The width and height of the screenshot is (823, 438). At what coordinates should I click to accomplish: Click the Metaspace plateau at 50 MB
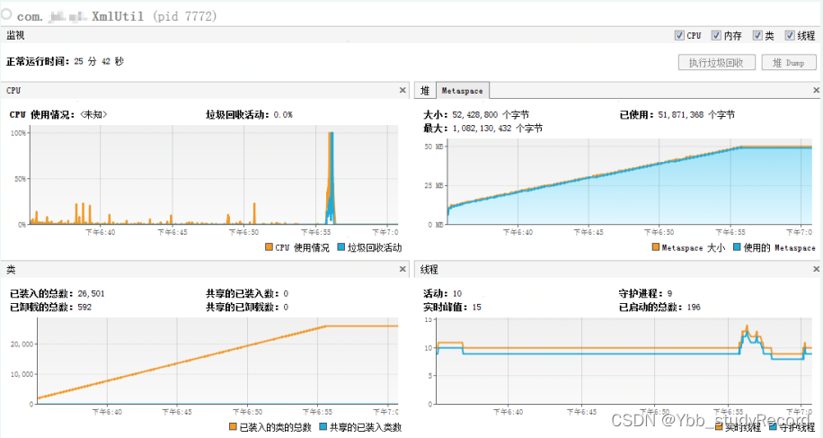click(x=775, y=147)
